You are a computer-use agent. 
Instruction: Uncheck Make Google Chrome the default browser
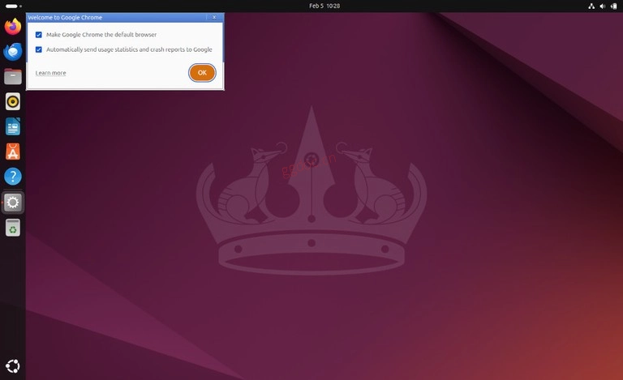(x=39, y=35)
